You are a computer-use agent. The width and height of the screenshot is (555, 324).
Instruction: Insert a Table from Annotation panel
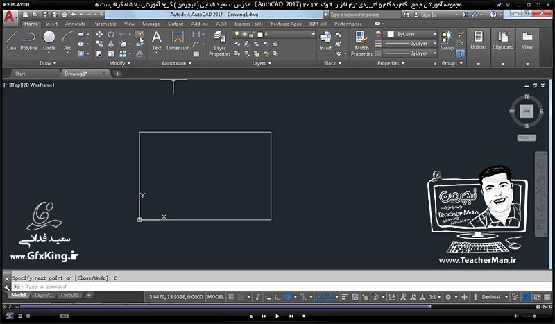click(x=196, y=54)
